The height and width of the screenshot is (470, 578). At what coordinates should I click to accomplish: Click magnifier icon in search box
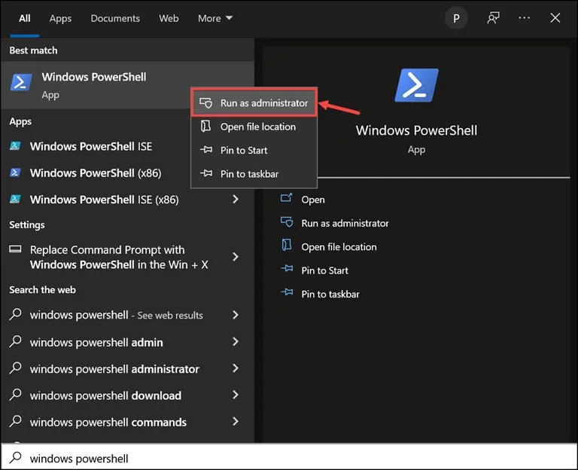[16, 457]
